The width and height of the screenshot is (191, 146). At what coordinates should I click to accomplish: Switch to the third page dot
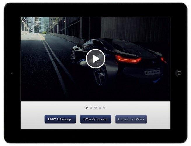pos(95,108)
